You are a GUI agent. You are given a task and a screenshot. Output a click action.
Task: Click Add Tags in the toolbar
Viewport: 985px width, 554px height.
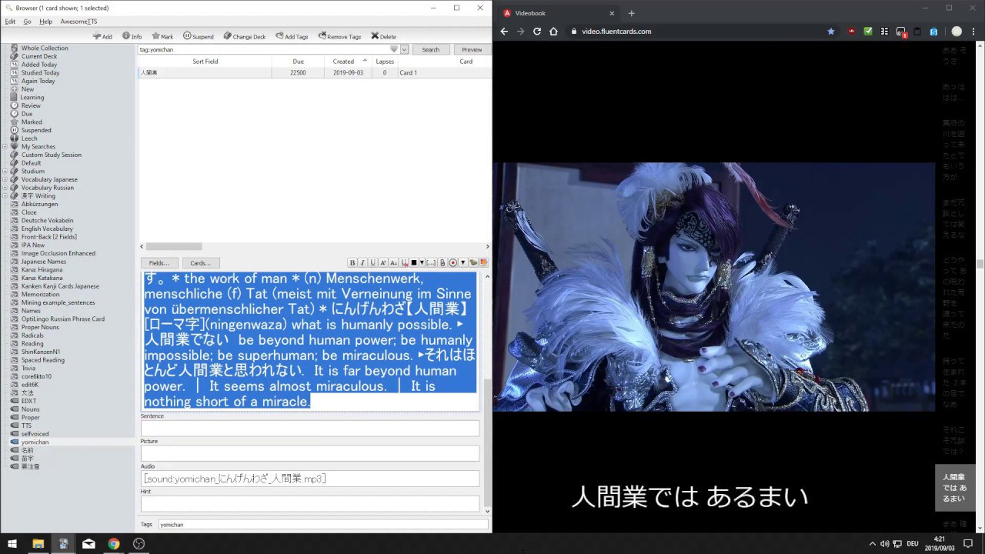[292, 36]
